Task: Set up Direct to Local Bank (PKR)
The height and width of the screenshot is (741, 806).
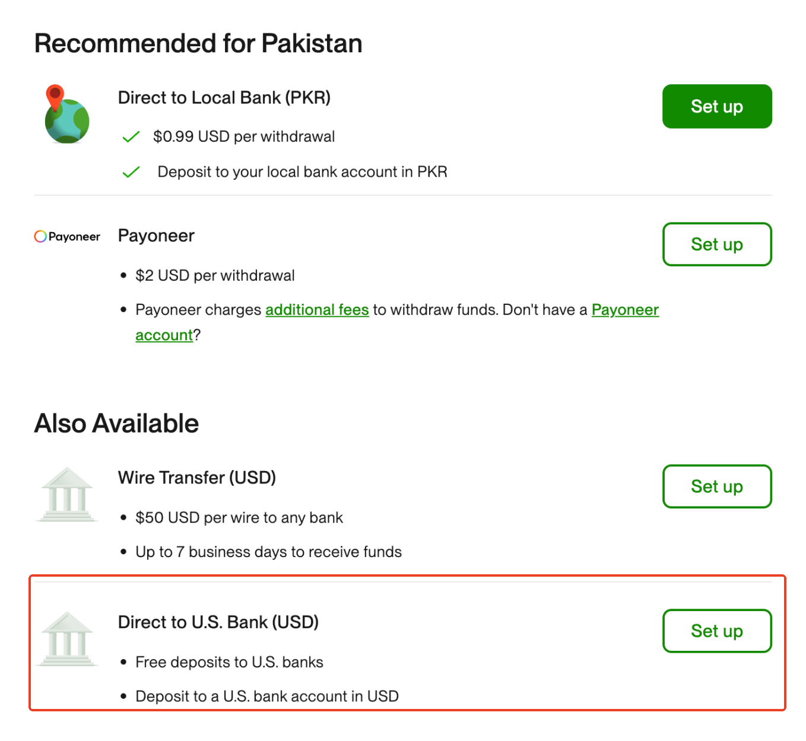Action: coord(716,107)
